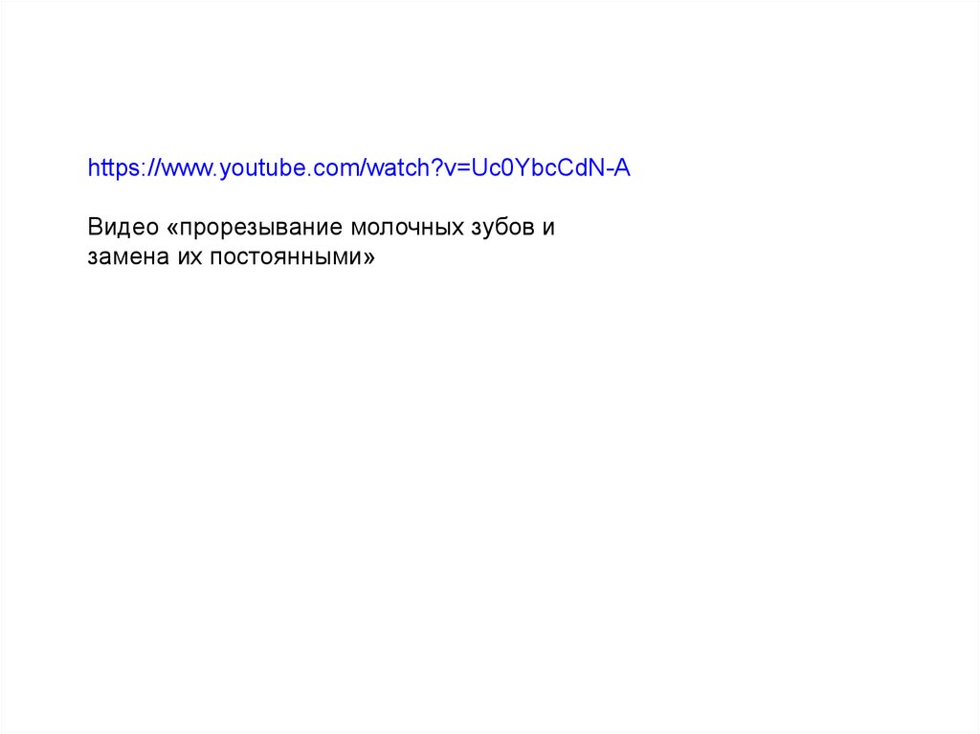The height and width of the screenshot is (734, 980).
Task: Click the word 'их' on second line
Action: (x=189, y=257)
